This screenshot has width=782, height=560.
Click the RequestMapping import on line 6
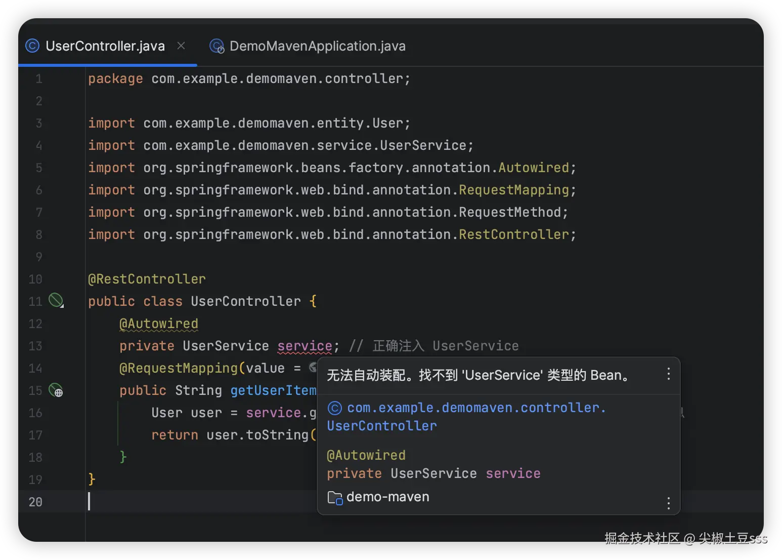coord(332,190)
